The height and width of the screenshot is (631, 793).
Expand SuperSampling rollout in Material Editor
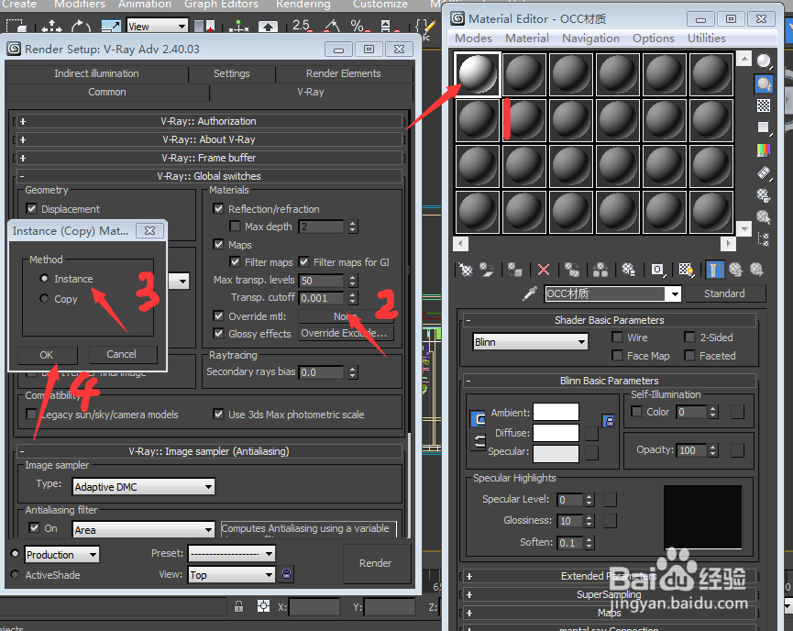click(x=609, y=594)
